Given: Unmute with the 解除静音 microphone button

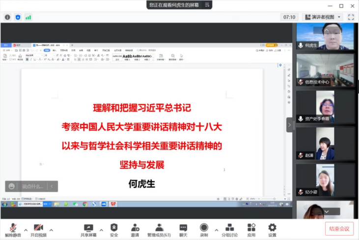Looking at the screenshot, I should pos(13,230).
